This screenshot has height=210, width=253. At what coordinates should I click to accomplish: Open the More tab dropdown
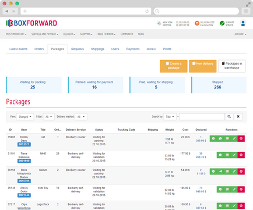click(151, 49)
